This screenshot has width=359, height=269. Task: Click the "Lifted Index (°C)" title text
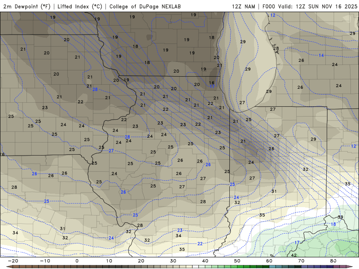[80, 7]
